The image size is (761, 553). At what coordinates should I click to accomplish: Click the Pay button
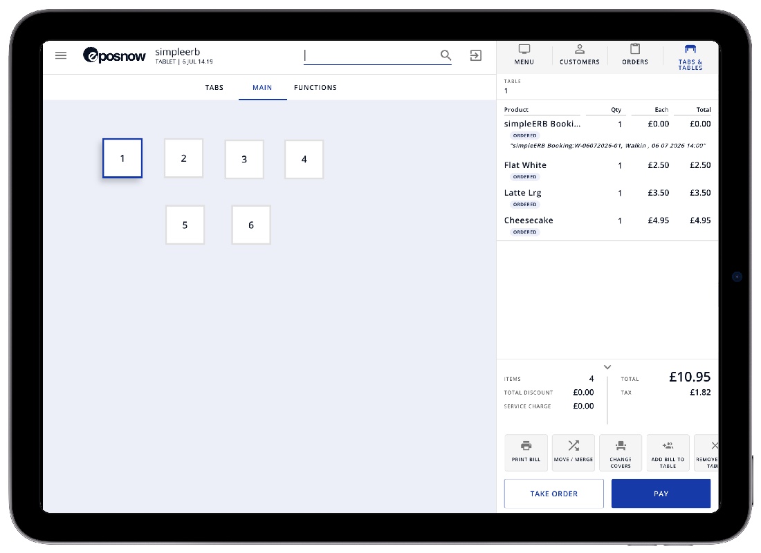pyautogui.click(x=661, y=494)
